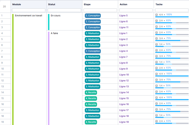Click the 4. Recette tag for Ligne 16
The image size is (189, 125).
click(x=91, y=104)
